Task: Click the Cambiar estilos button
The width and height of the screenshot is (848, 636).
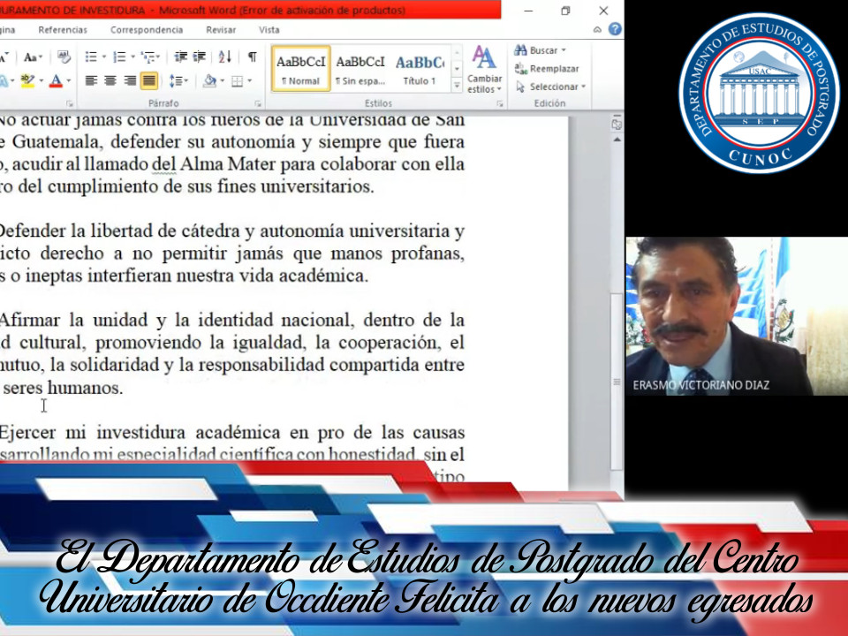Action: click(484, 69)
